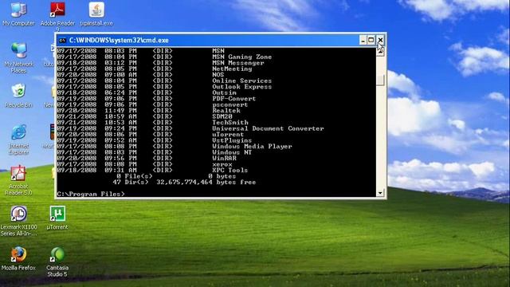Maximize the cmd.exe window
The height and width of the screenshot is (287, 510).
tap(371, 40)
